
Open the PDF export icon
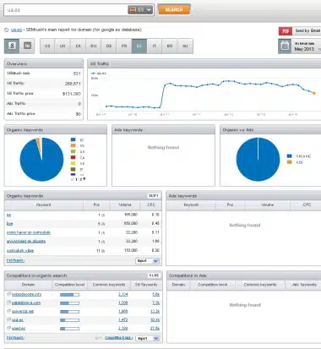coord(286,31)
